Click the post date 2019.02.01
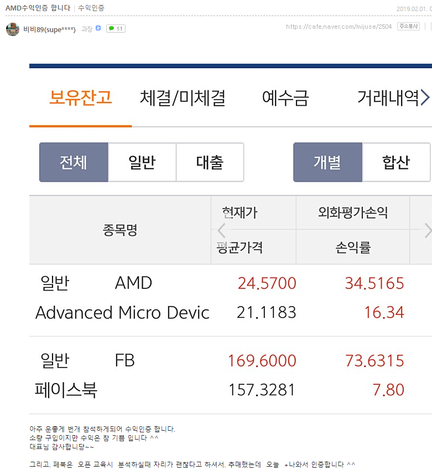Viewport: 432px width, 470px height. (x=412, y=9)
